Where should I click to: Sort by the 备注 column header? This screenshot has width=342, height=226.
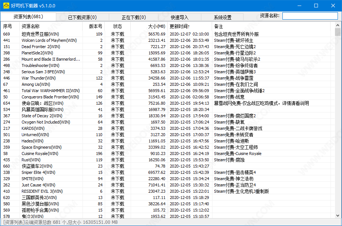[271, 26]
